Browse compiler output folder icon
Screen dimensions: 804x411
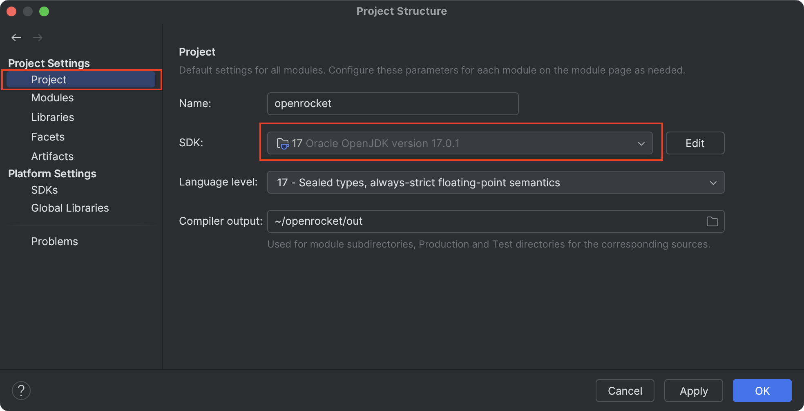[x=712, y=221]
